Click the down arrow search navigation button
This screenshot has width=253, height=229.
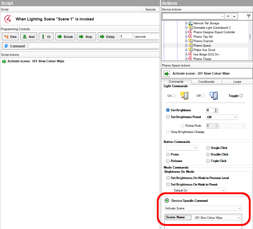tap(234, 16)
